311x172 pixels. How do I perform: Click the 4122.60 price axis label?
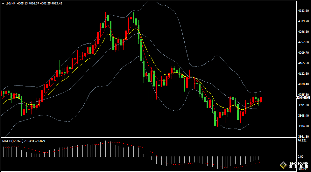click(x=303, y=74)
